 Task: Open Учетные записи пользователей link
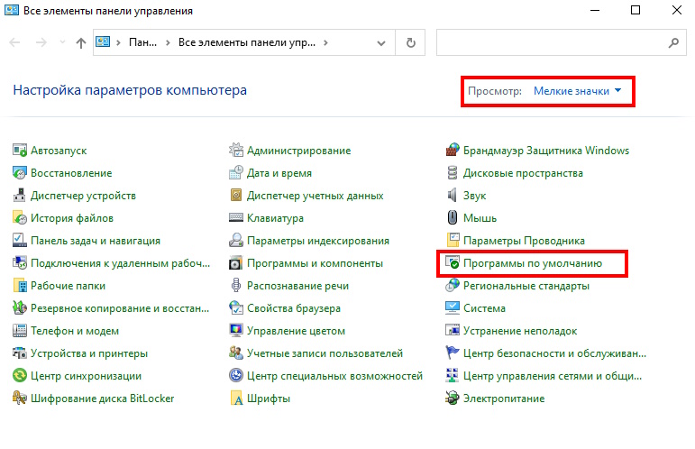(x=325, y=353)
